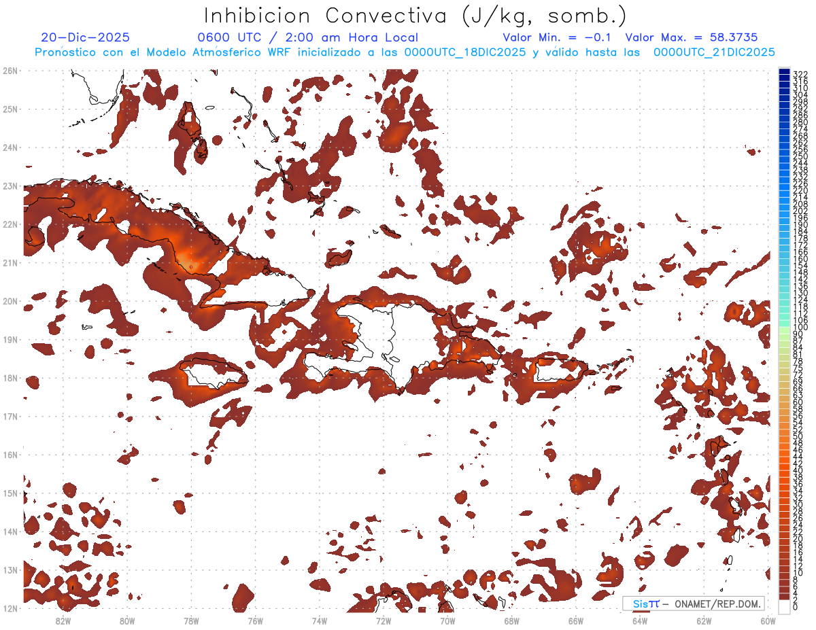The width and height of the screenshot is (816, 630).
Task: Click the '74W' longitude label
Action: (x=319, y=620)
